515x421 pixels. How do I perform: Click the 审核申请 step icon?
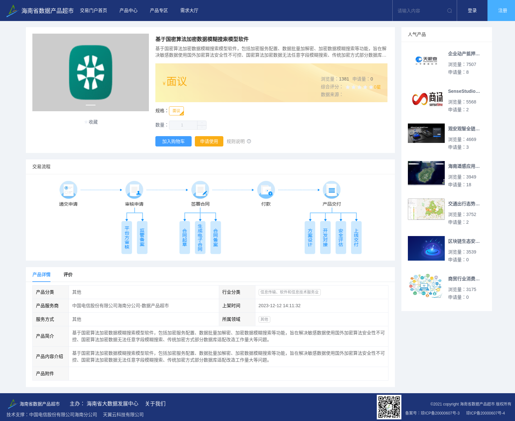pyautogui.click(x=134, y=190)
